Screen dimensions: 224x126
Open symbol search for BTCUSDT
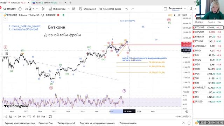pos(9,9)
